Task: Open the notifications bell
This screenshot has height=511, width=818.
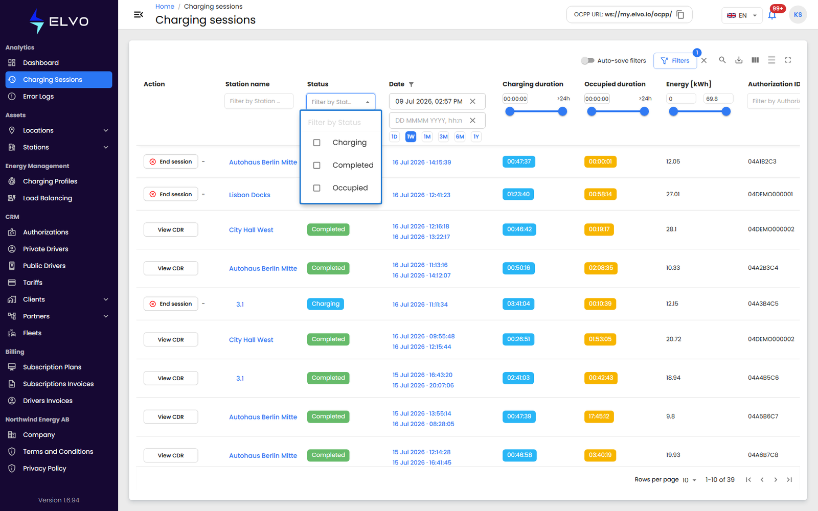Action: click(772, 15)
